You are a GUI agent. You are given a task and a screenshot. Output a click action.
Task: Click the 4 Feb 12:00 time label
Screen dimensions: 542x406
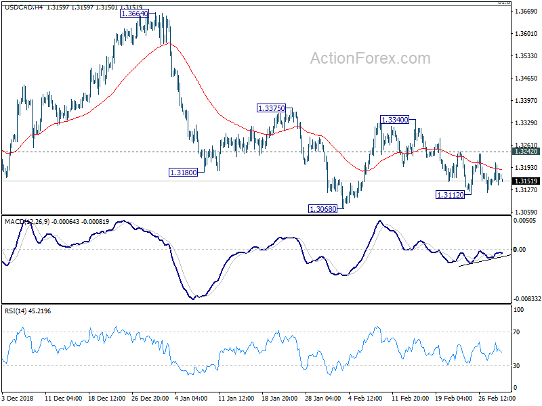tap(365, 398)
